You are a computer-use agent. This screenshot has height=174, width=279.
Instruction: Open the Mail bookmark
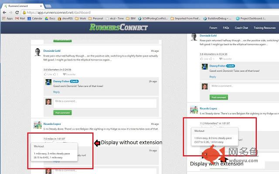pos(20,18)
